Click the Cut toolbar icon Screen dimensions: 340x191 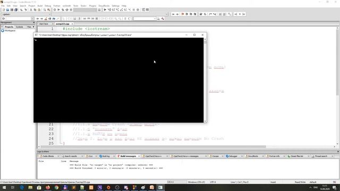coord(31,10)
